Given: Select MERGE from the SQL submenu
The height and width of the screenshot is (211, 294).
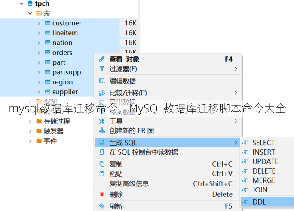Looking at the screenshot, I should point(267,180).
